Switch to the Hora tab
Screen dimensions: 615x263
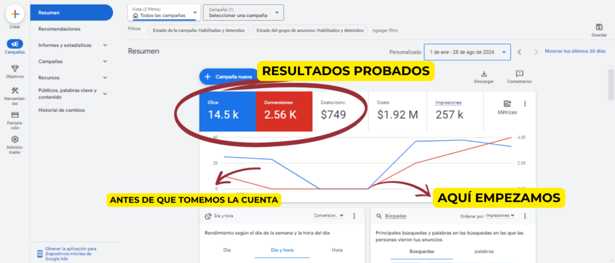click(338, 249)
